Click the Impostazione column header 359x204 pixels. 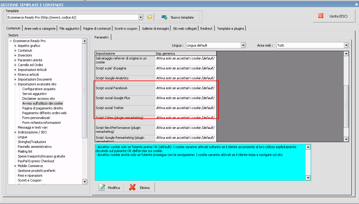point(125,53)
